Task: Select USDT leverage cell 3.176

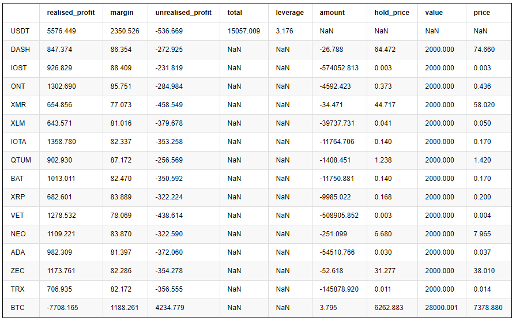Action: click(284, 31)
